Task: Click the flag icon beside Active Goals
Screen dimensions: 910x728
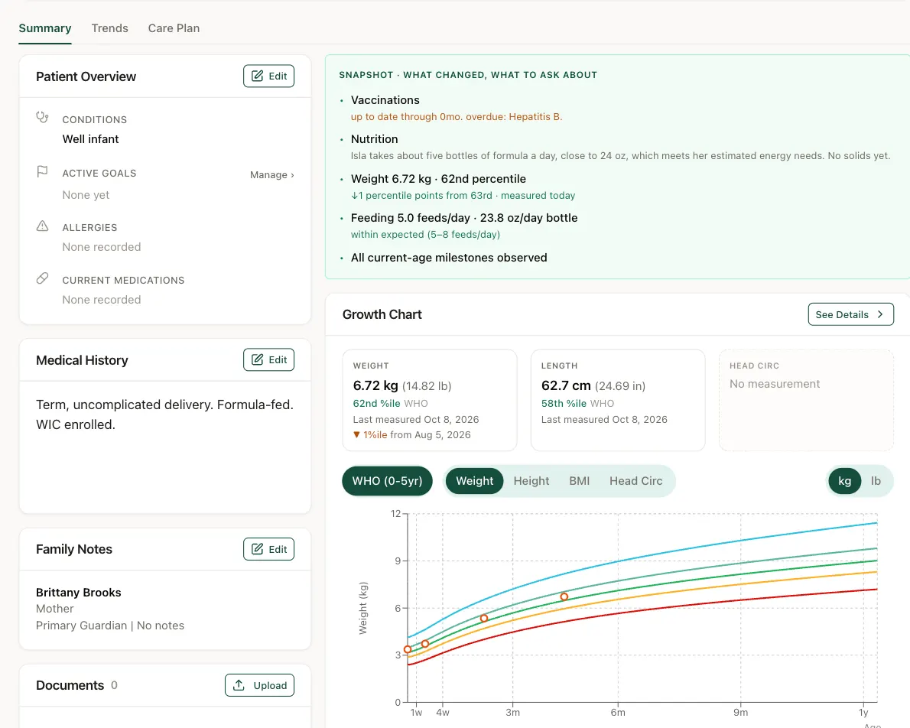Action: (42, 171)
